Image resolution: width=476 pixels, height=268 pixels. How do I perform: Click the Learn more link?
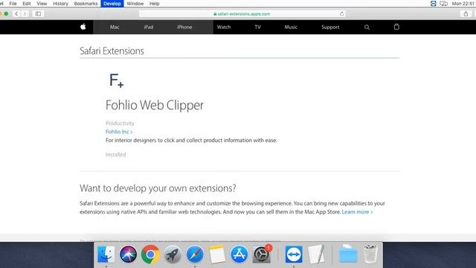357,211
